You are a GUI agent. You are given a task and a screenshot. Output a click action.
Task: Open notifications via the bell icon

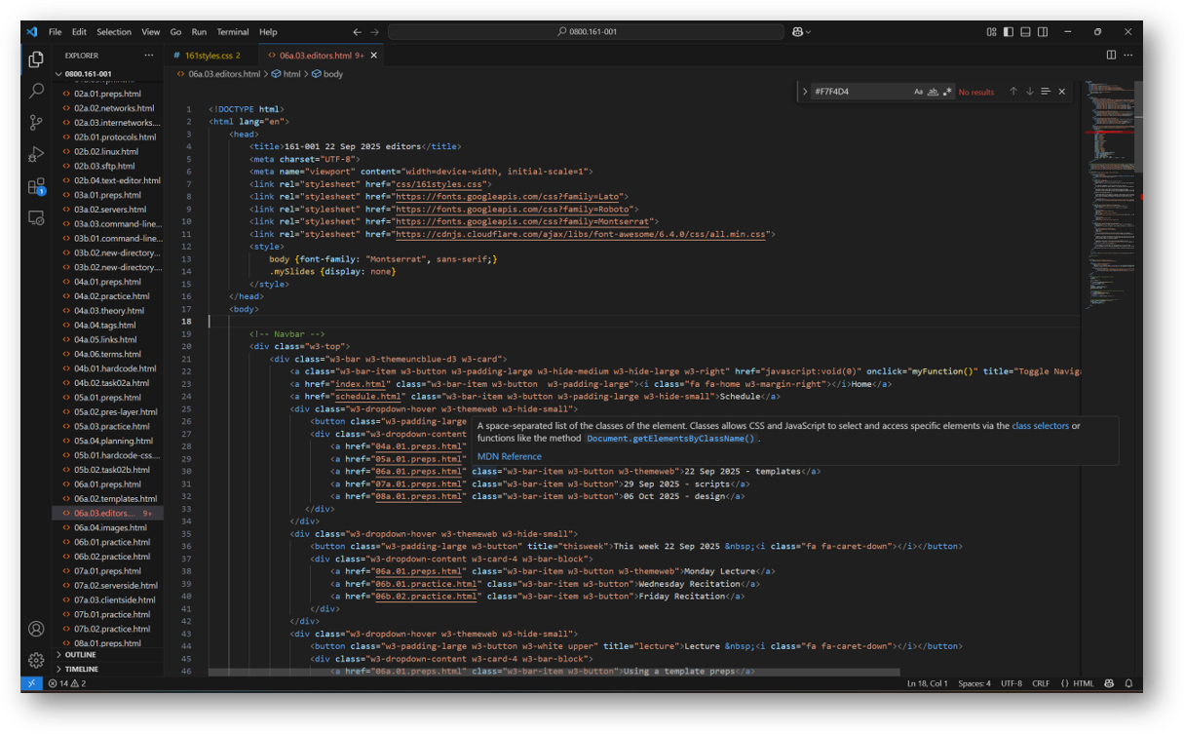(1128, 683)
